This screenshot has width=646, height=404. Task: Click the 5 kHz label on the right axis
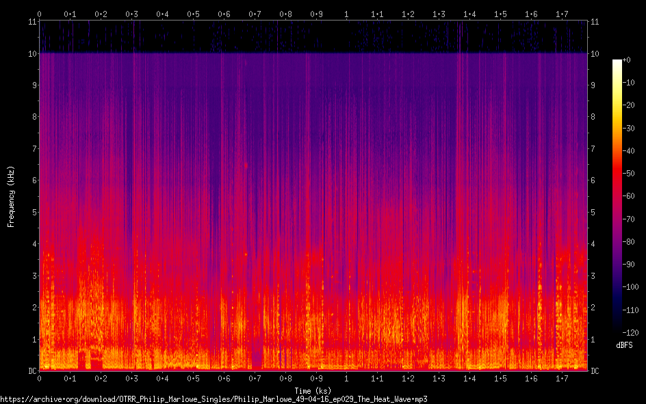tap(594, 212)
